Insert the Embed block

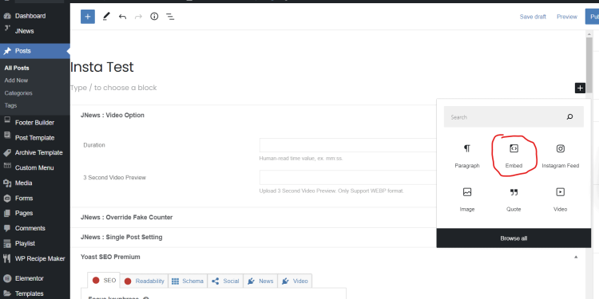click(x=514, y=156)
